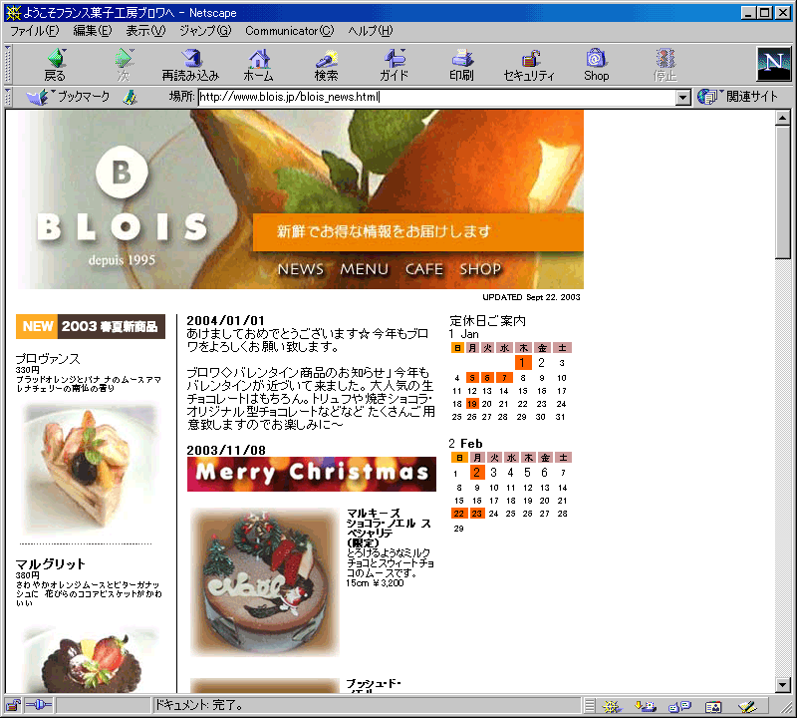The width and height of the screenshot is (797, 718).
Task: Open Composer from component bar
Action: (x=748, y=706)
